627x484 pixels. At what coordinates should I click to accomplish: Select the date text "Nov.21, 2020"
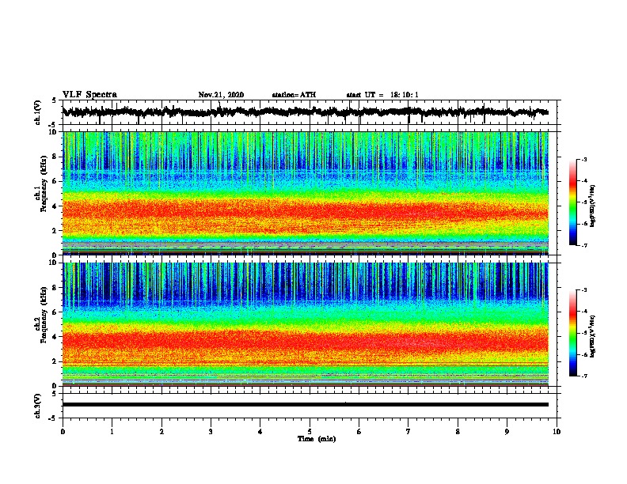click(x=221, y=95)
